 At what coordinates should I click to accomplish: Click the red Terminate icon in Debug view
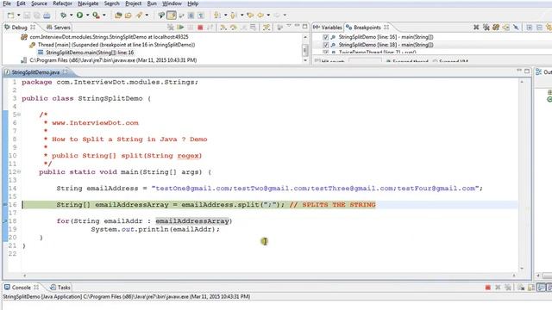200,27
